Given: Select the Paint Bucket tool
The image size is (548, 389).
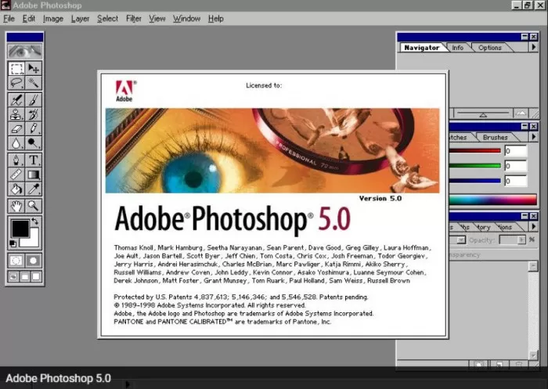Looking at the screenshot, I should coord(16,189).
